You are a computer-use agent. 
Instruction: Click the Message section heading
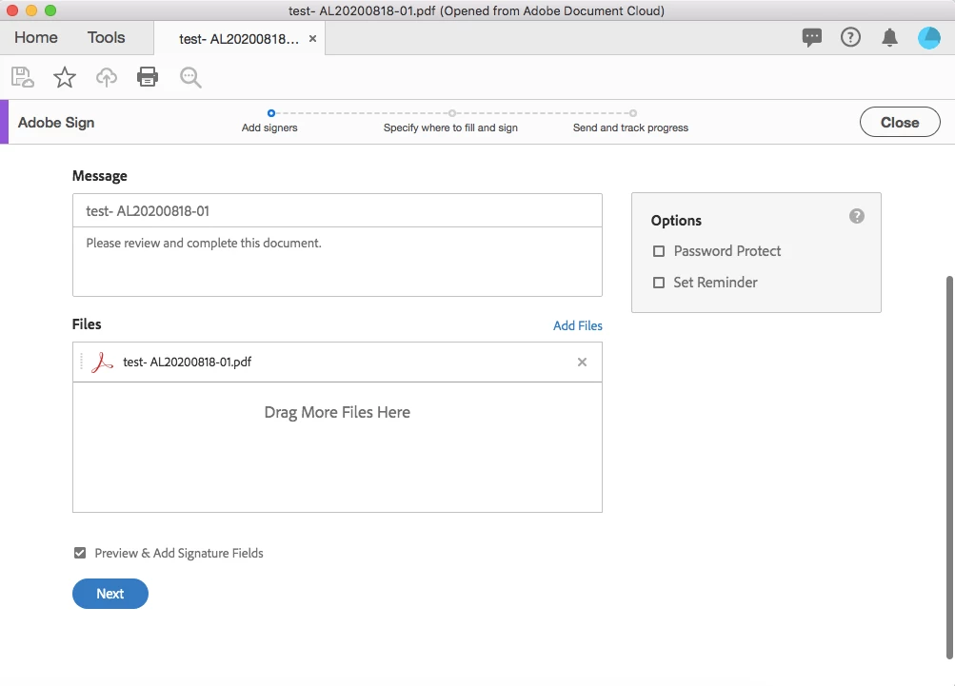[100, 176]
